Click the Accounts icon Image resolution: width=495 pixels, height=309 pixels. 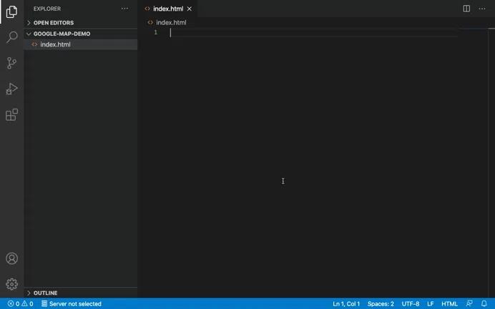(11, 259)
